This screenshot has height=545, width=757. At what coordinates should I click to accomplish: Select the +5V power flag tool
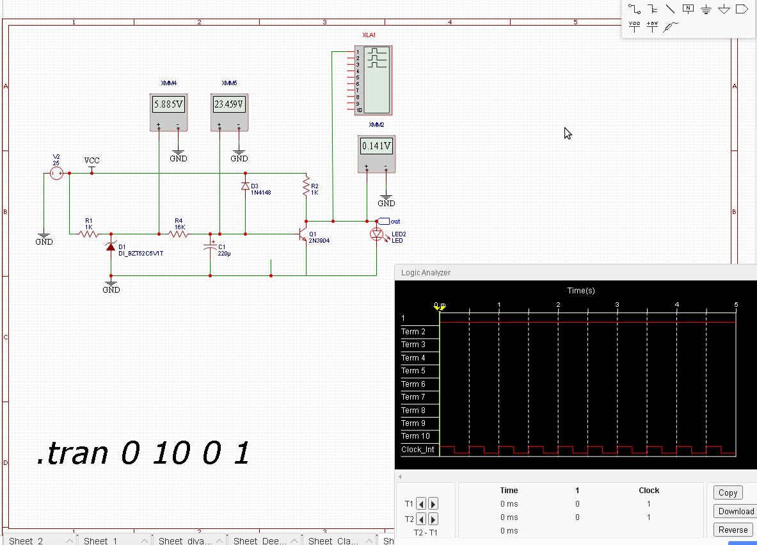click(x=652, y=26)
